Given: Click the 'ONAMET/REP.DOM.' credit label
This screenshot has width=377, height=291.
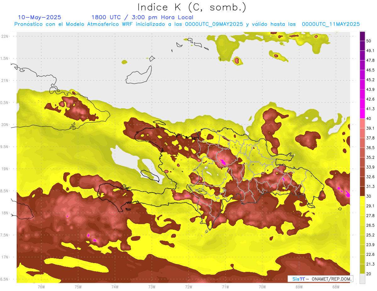Looking at the screenshot, I should coord(331,279).
